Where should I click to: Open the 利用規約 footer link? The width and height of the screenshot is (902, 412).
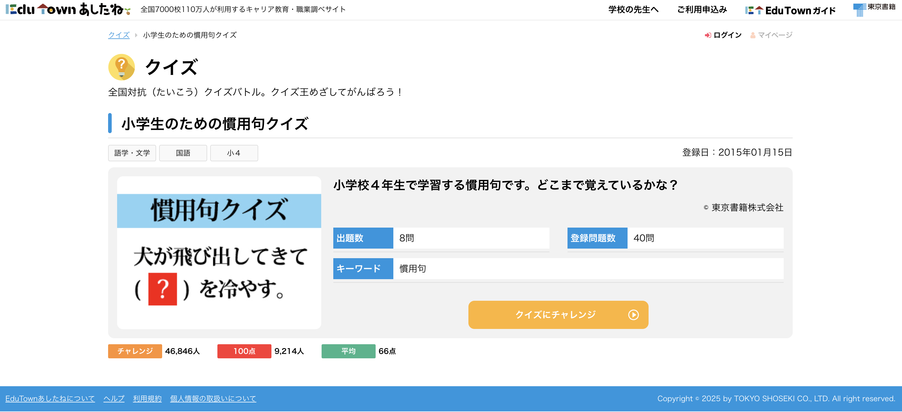point(147,399)
